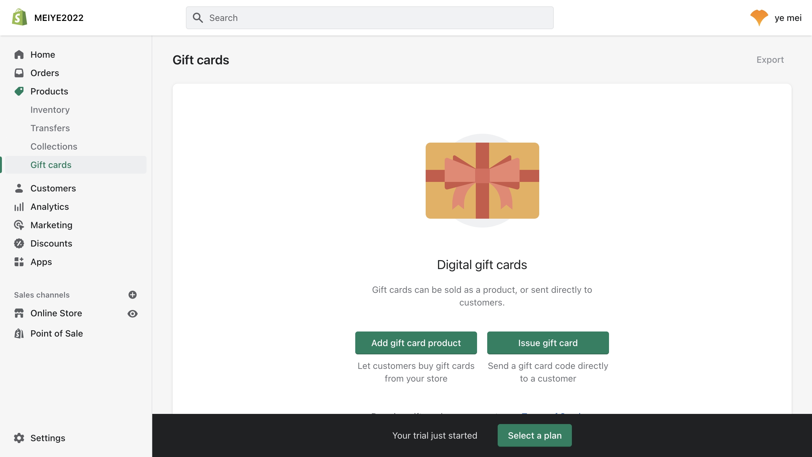Image resolution: width=812 pixels, height=457 pixels.
Task: Click the Add gift card product button
Action: [416, 343]
